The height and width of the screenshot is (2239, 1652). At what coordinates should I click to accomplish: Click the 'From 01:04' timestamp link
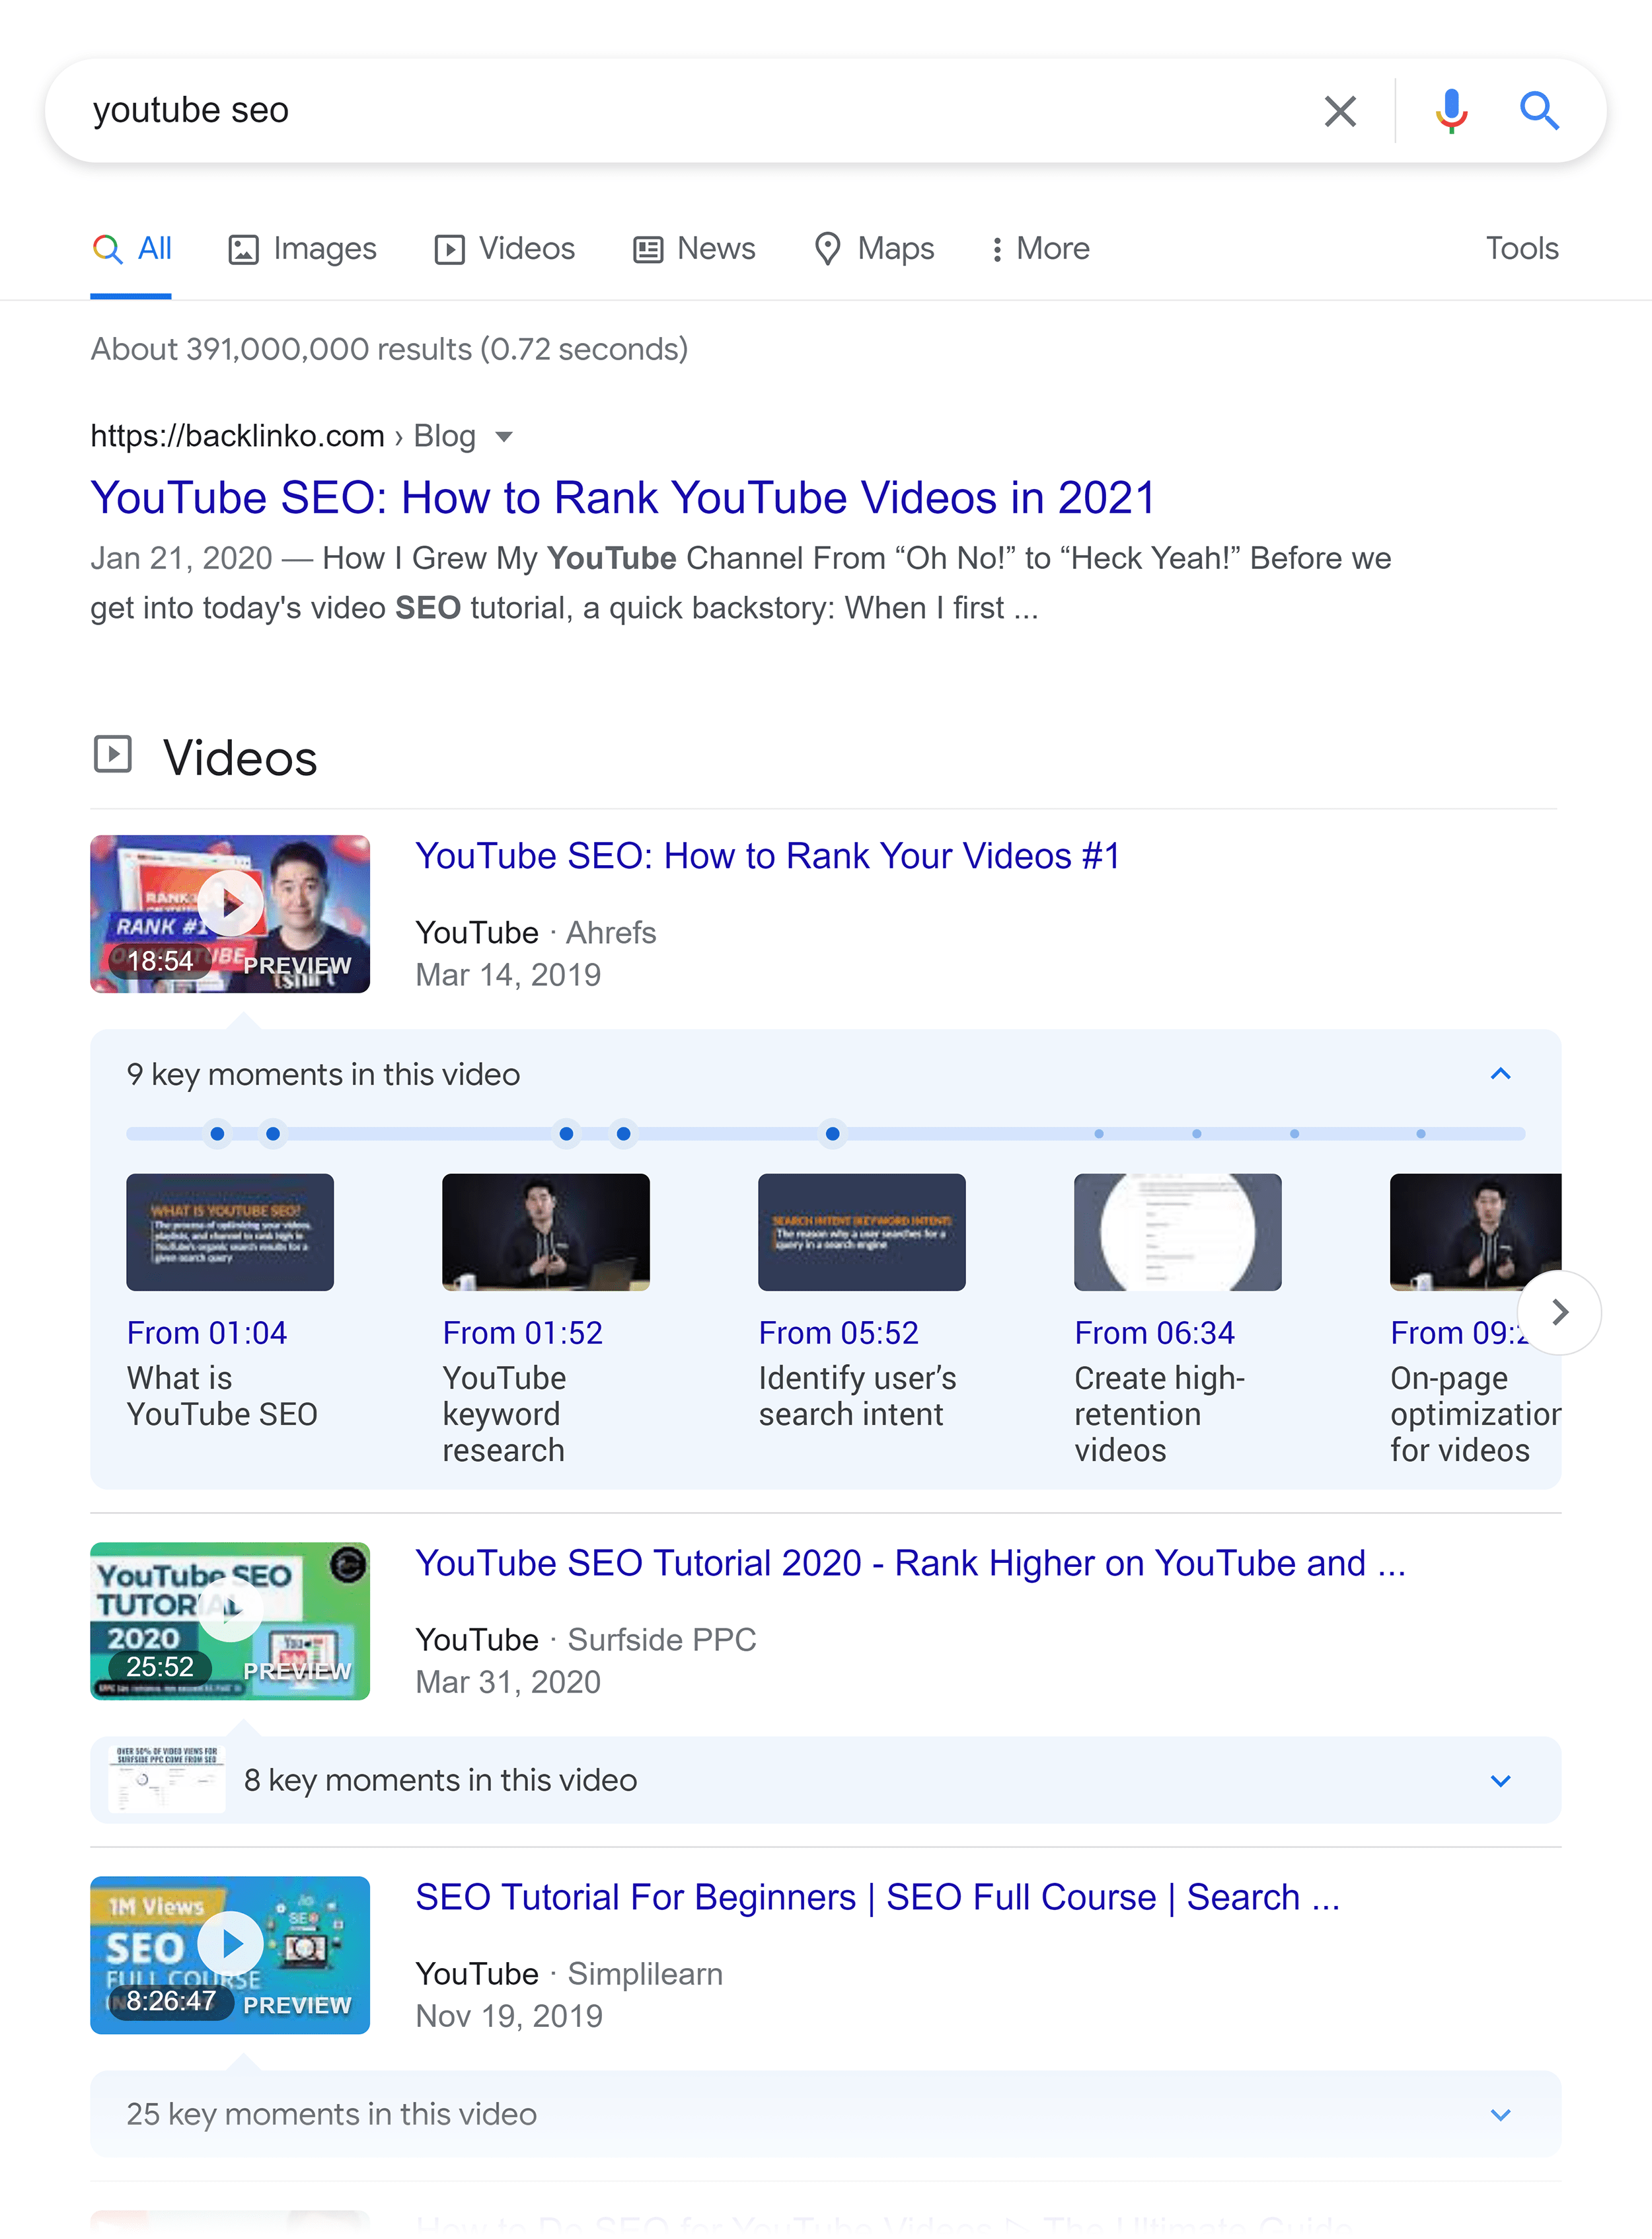click(x=207, y=1333)
